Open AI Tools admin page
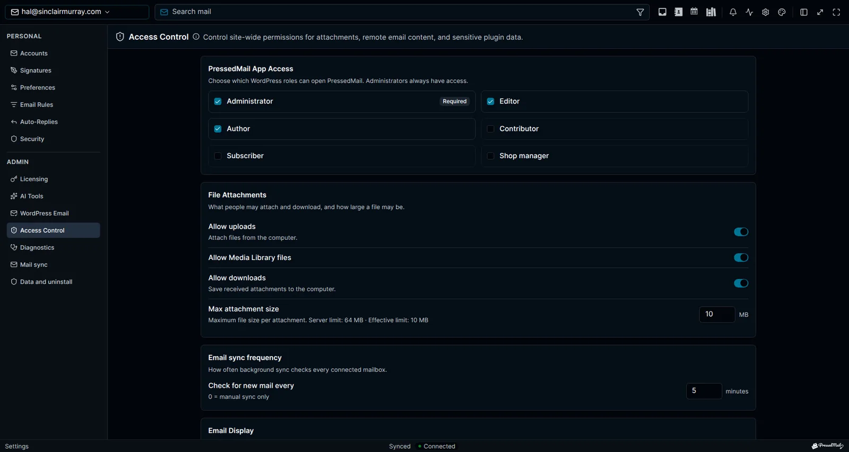This screenshot has height=452, width=849. pyautogui.click(x=53, y=196)
